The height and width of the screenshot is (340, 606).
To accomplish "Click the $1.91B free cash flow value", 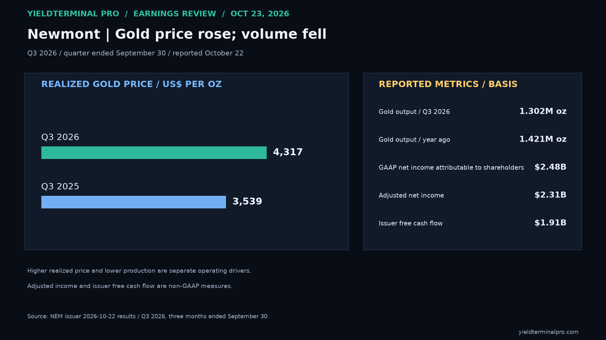I will click(x=550, y=223).
